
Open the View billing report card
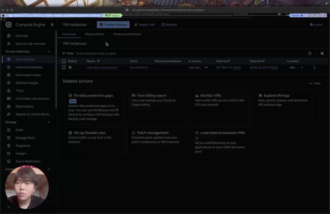(x=158, y=107)
